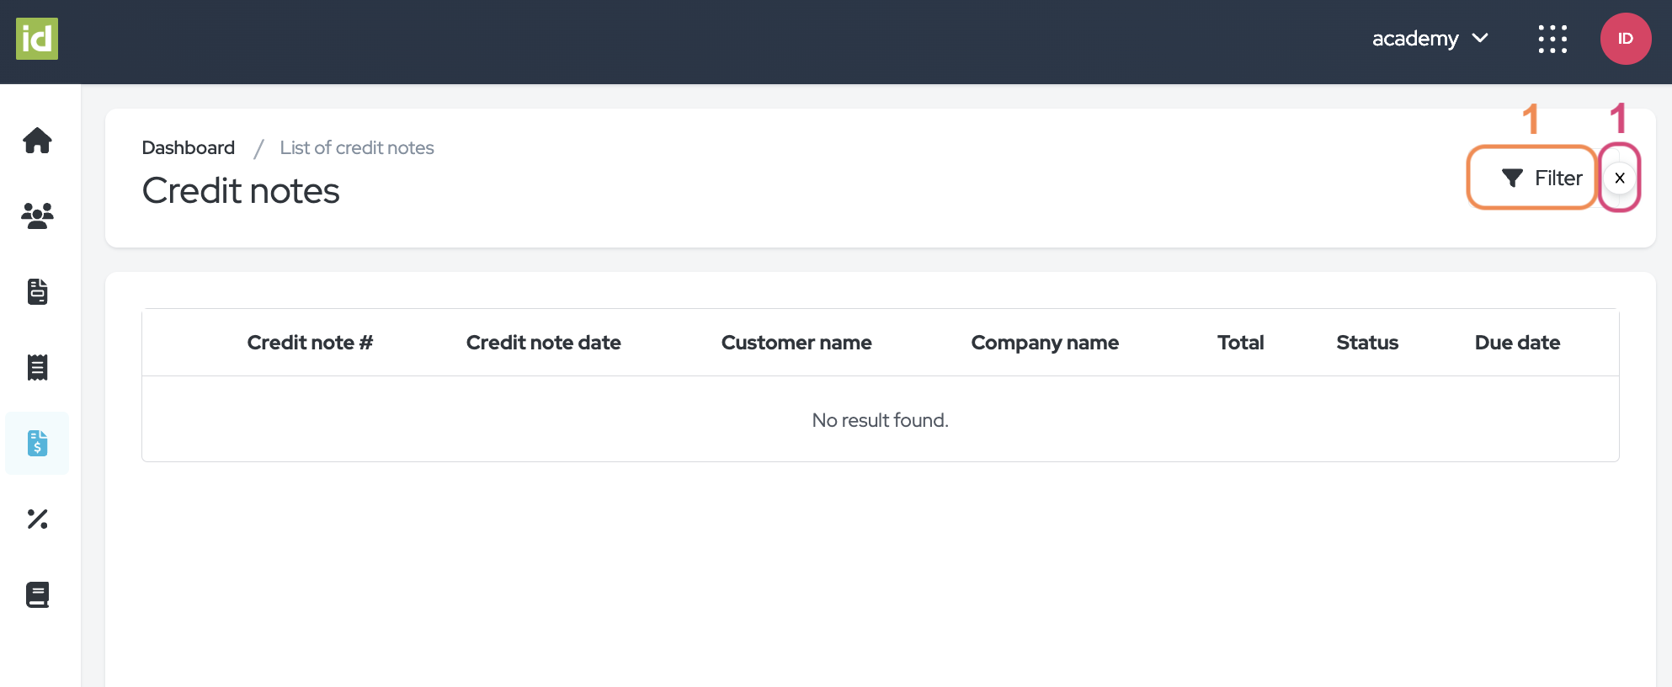Click the Company name column header
This screenshot has height=687, width=1672.
pos(1044,343)
